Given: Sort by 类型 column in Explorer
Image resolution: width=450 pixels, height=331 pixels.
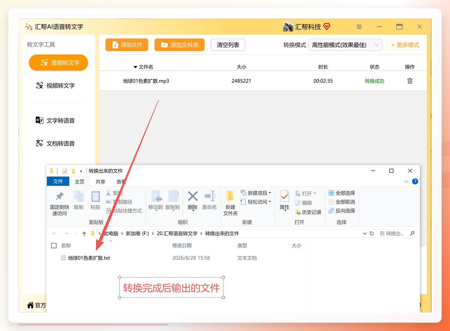Looking at the screenshot, I should pyautogui.click(x=242, y=246).
